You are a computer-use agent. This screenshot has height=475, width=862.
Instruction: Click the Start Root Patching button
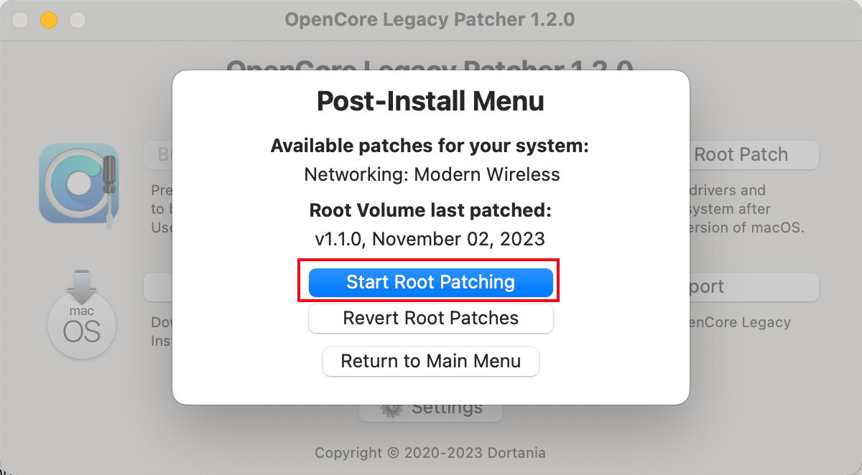point(430,282)
